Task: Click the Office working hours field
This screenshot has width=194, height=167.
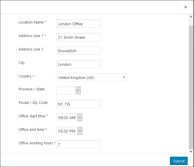Action: tap(79, 144)
